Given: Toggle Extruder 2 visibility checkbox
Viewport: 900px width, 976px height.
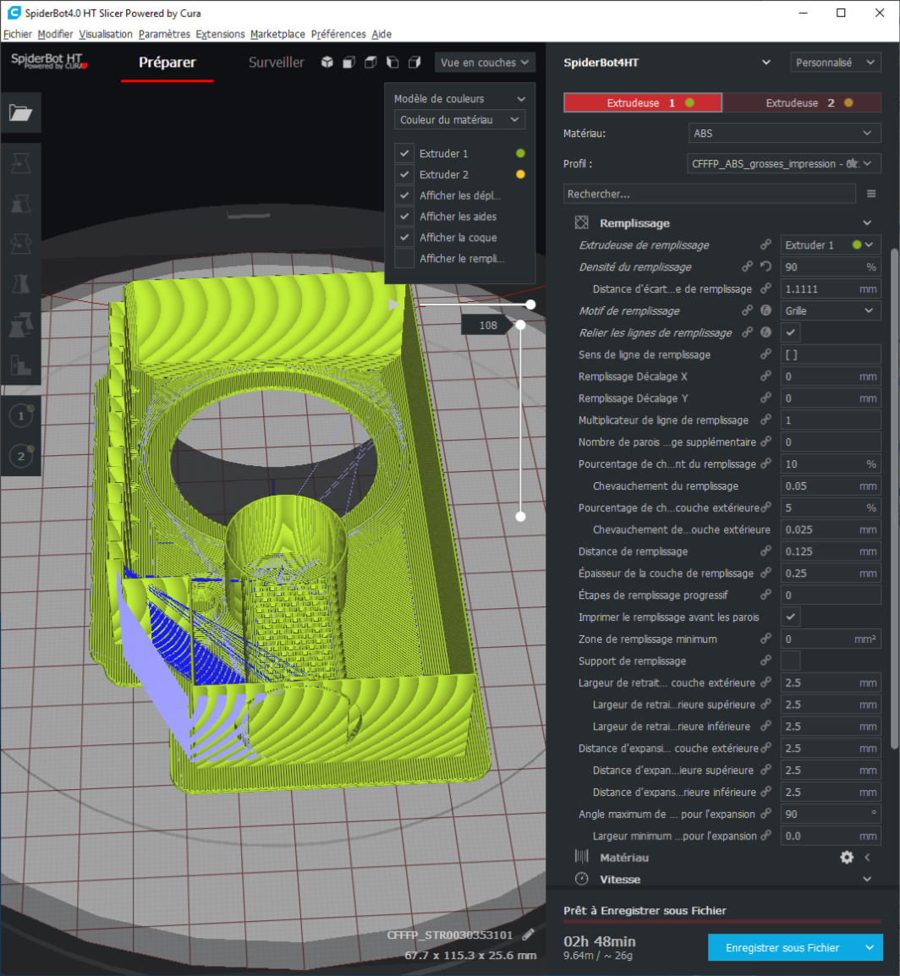Looking at the screenshot, I should (404, 174).
